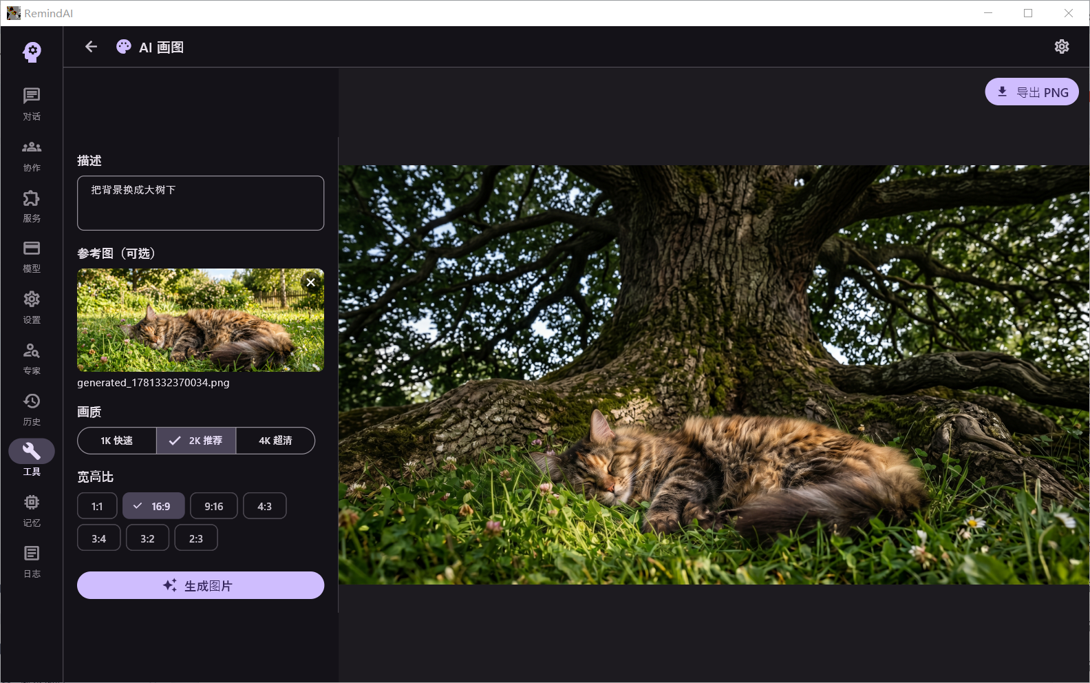The height and width of the screenshot is (683, 1090).
Task: Select the 工具 wrench tools icon
Action: pyautogui.click(x=32, y=451)
